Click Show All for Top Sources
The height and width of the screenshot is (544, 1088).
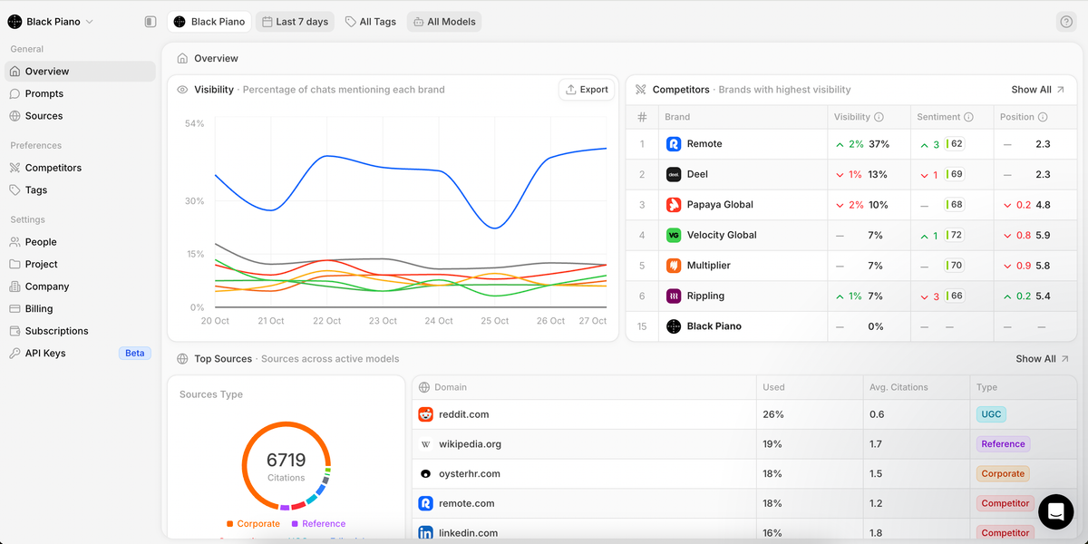point(1043,359)
